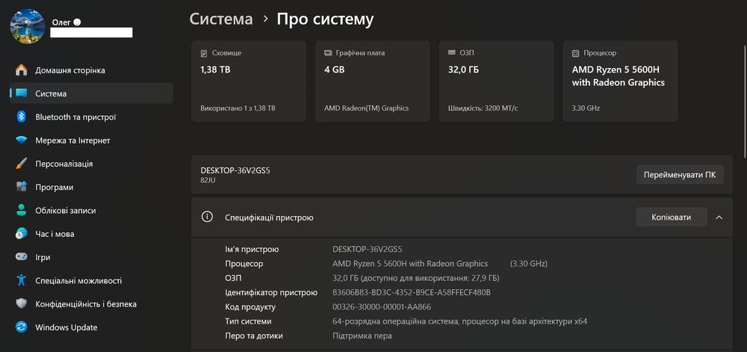Click Перейменувати ПК button
747x352 pixels.
click(680, 175)
